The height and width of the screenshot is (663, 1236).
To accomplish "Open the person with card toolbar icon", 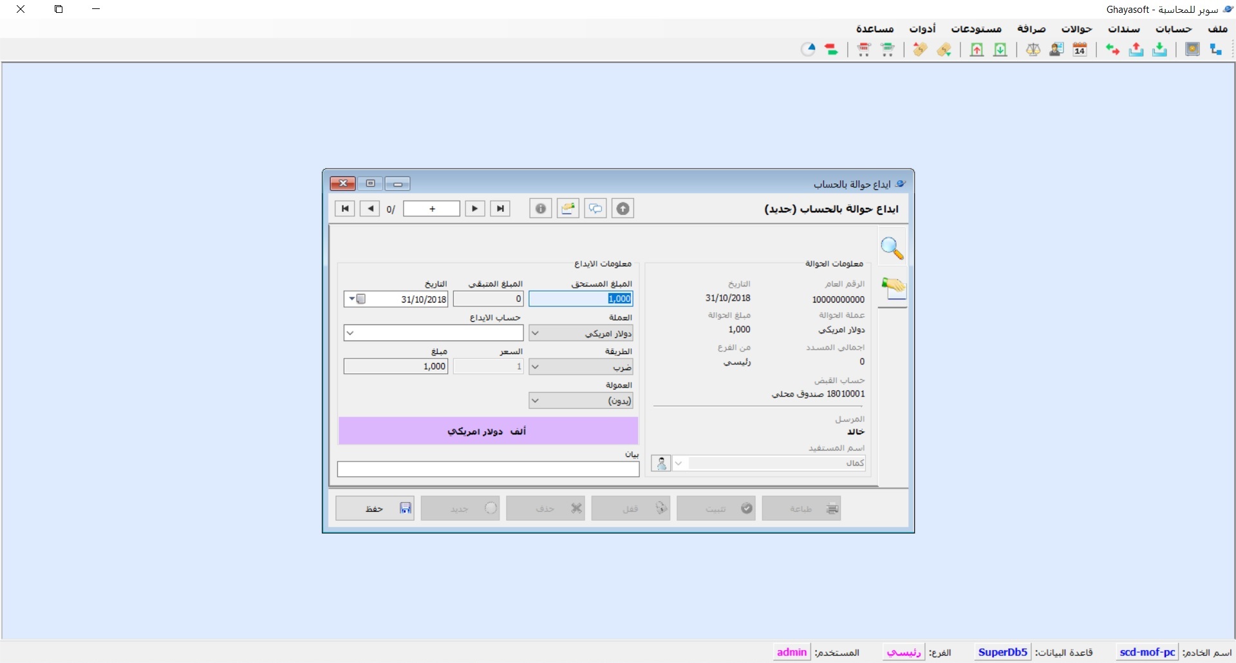I will tap(1056, 50).
